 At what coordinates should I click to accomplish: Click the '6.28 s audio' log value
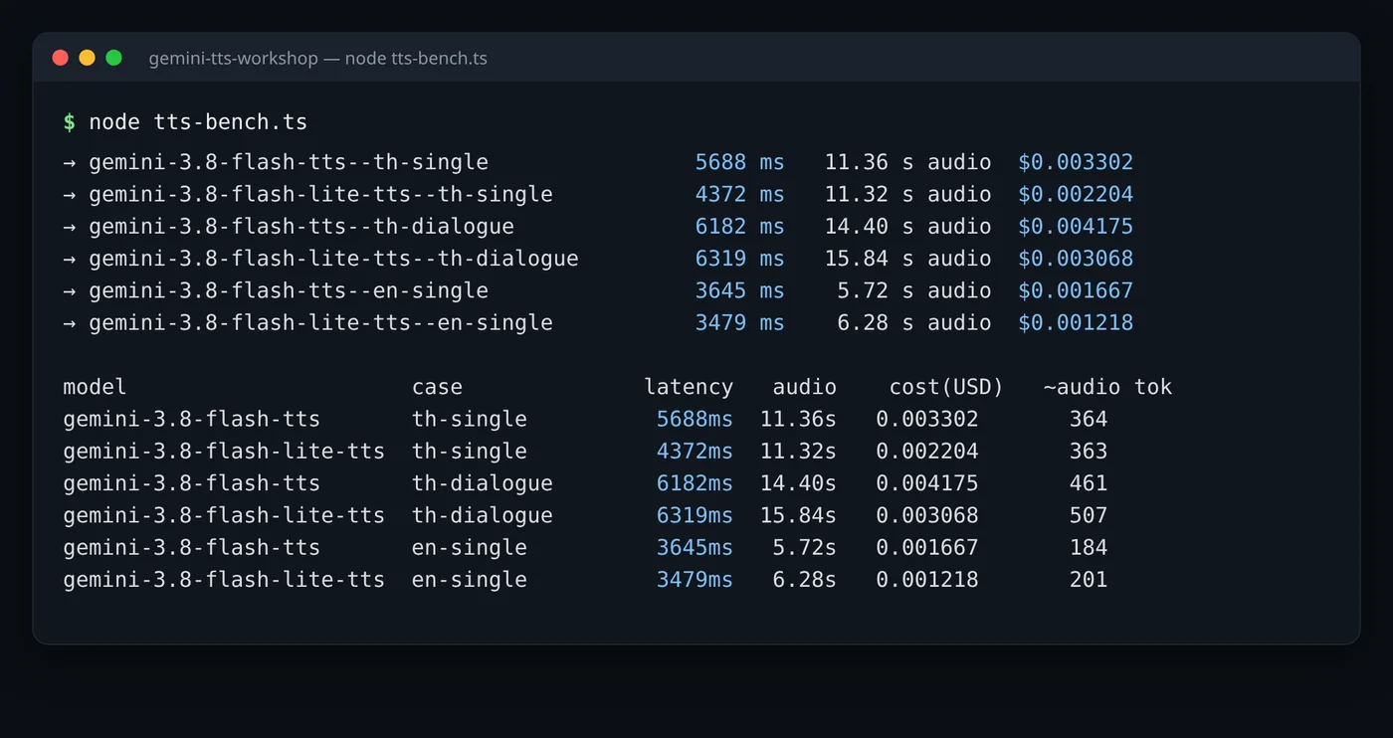pyautogui.click(x=914, y=322)
